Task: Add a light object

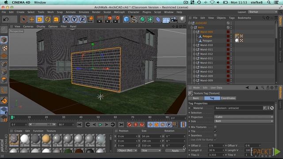Action: point(182,19)
